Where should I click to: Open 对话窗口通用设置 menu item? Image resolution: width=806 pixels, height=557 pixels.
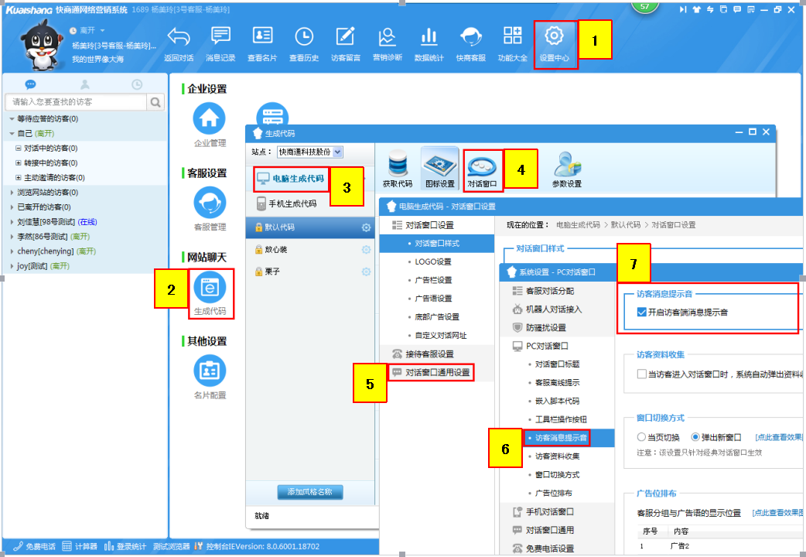437,372
